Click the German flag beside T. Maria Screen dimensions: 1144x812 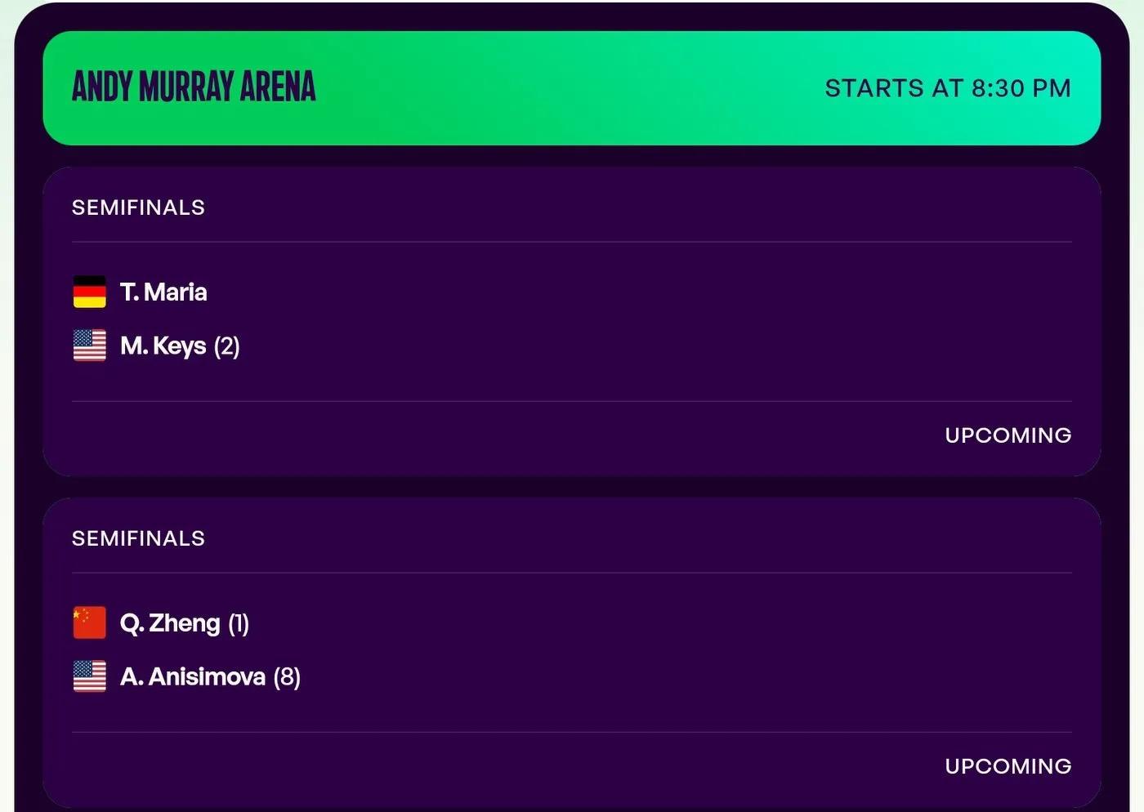89,292
